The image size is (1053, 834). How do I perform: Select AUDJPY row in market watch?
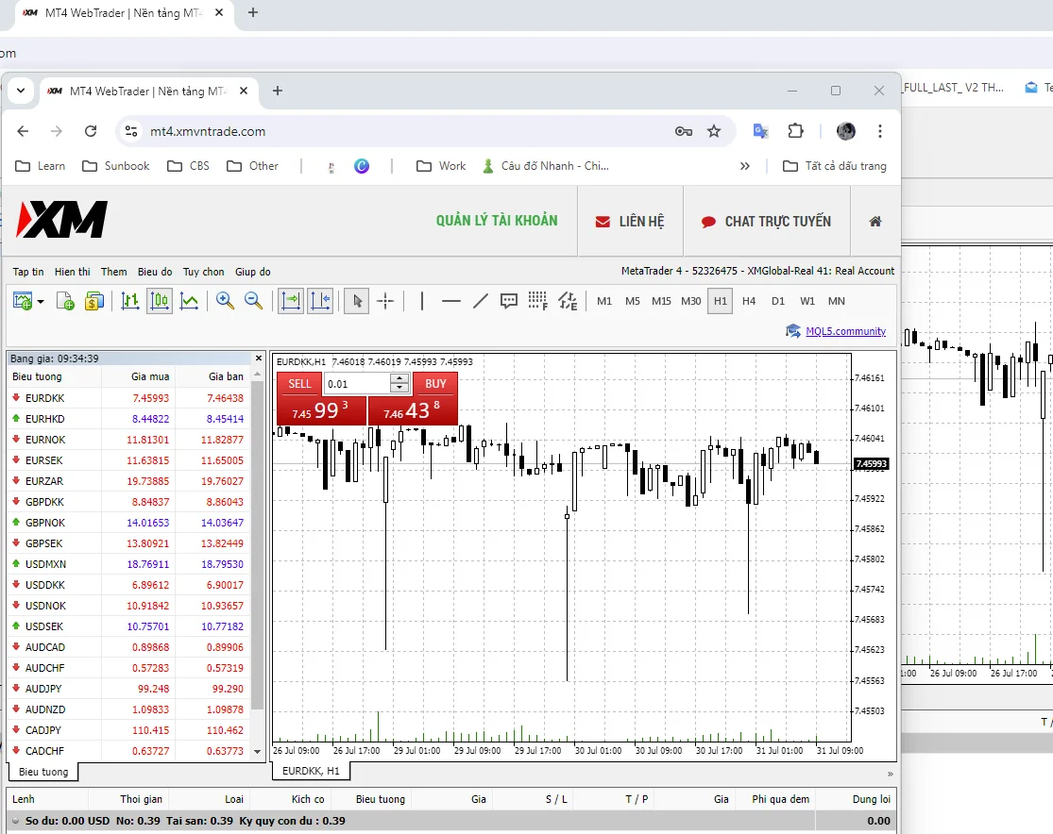pyautogui.click(x=128, y=689)
